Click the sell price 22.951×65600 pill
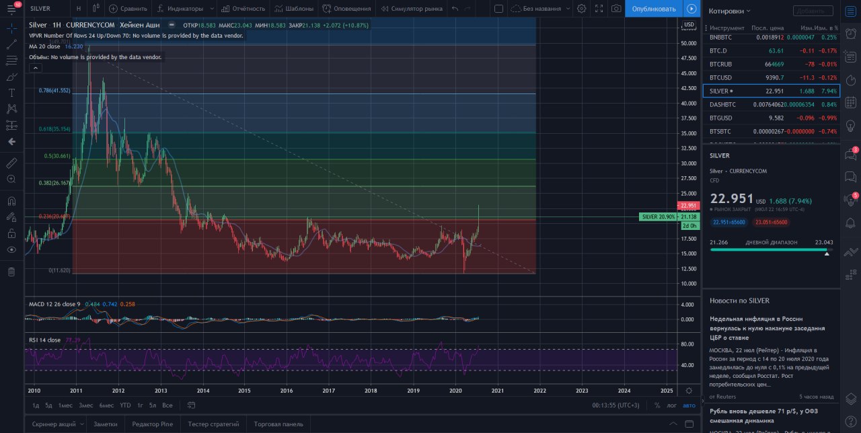 (728, 222)
